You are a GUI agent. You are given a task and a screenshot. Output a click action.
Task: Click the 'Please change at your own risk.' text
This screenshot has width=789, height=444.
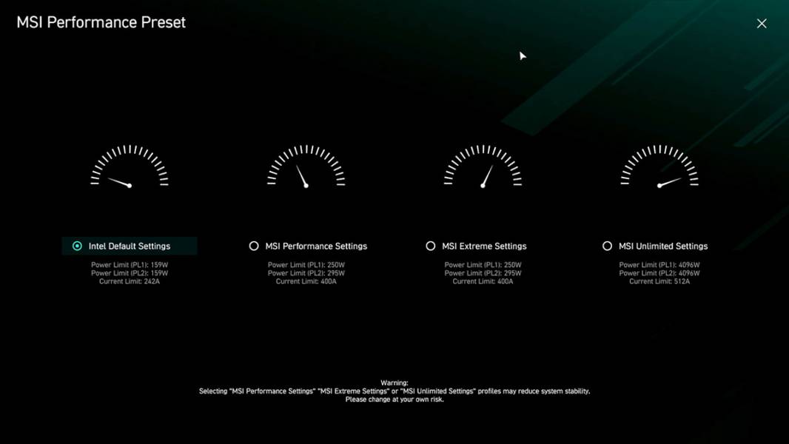pos(394,400)
